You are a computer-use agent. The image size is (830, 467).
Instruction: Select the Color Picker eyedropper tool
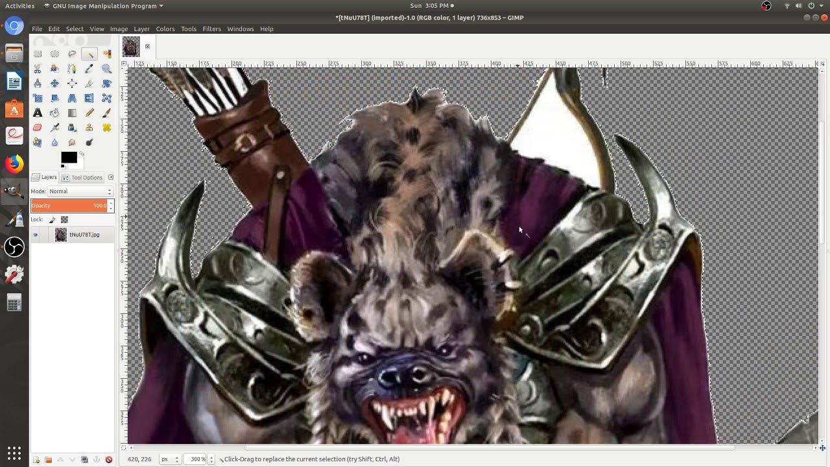point(89,69)
